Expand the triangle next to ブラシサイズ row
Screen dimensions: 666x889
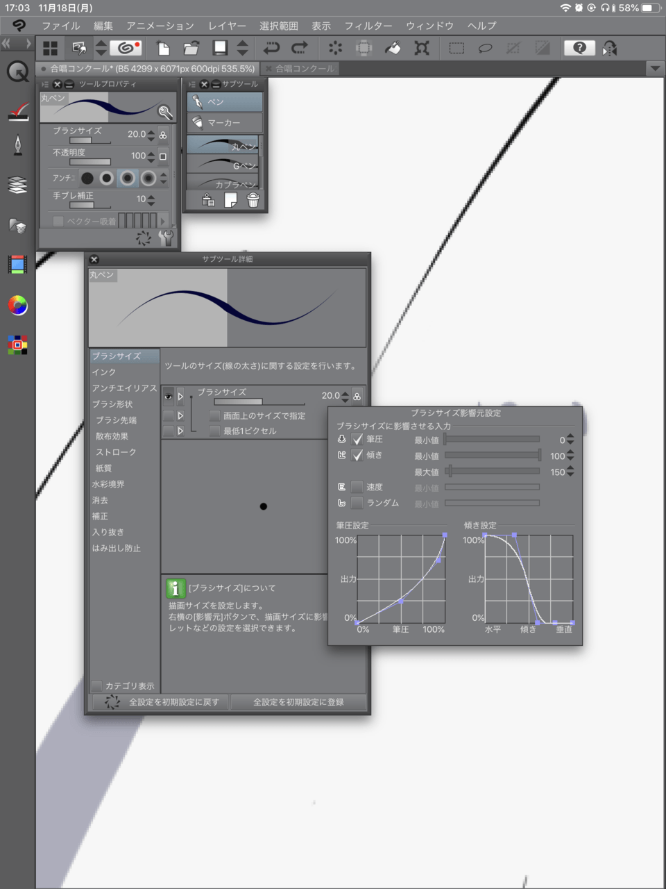click(180, 397)
